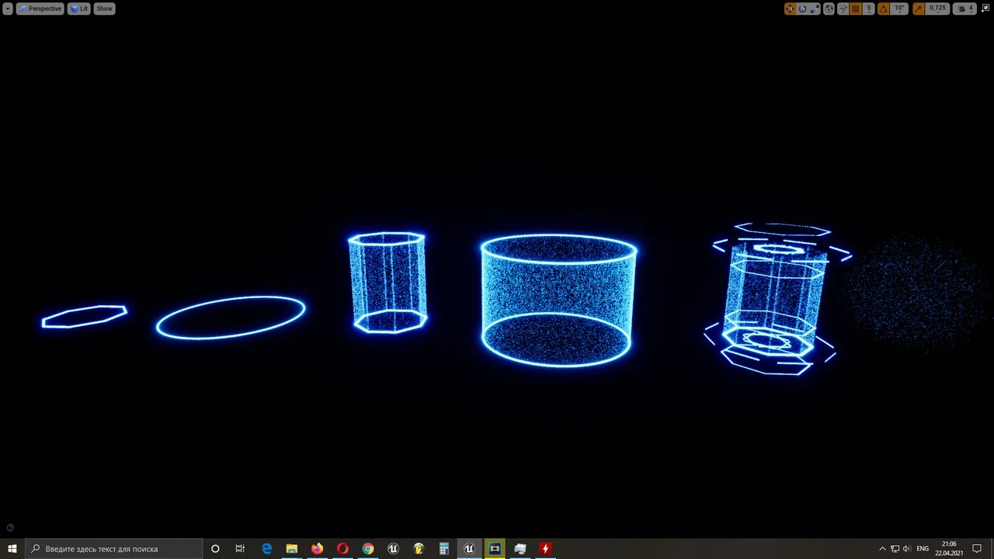Open the scale snap 0,125 dropdown
Image resolution: width=994 pixels, height=559 pixels.
point(938,9)
